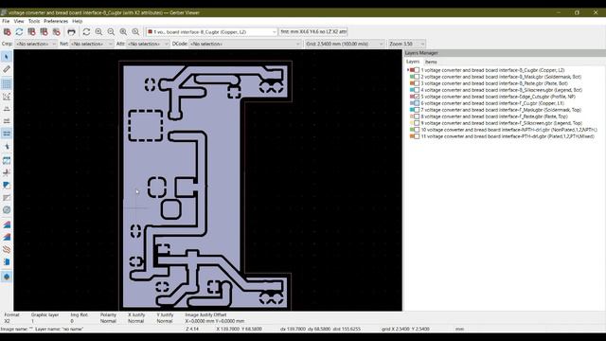This screenshot has width=606, height=341.
Task: Enable layer 2 B_Mask.gbr visibility checkbox
Action: tap(417, 77)
